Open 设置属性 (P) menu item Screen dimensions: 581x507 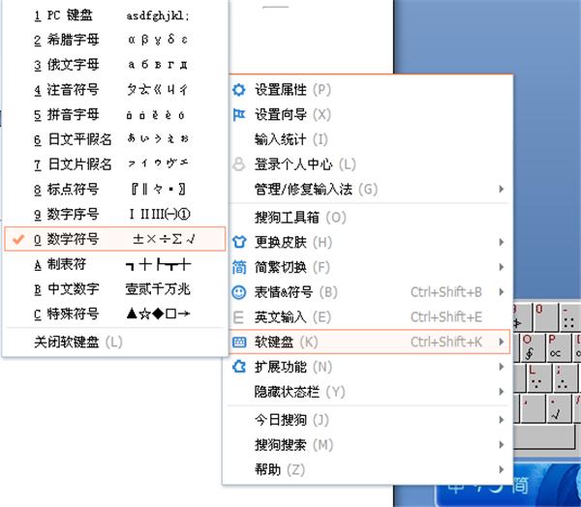click(369, 90)
